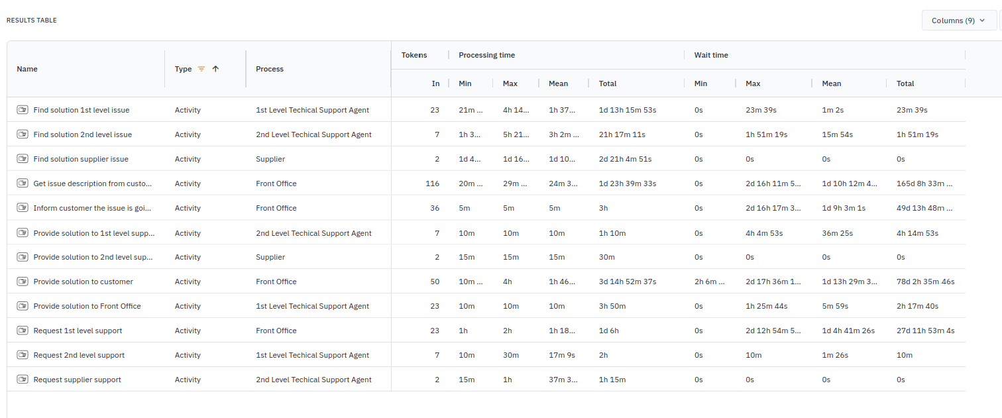Open the 23 tokens link for Find solution 1st level issue
The width and height of the screenshot is (1002, 418).
click(435, 109)
